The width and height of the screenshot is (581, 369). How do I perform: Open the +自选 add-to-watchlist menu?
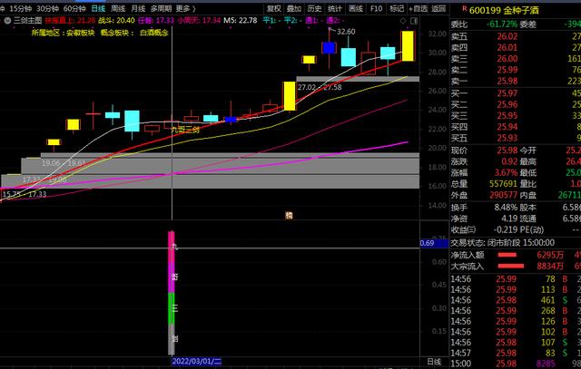419,7
